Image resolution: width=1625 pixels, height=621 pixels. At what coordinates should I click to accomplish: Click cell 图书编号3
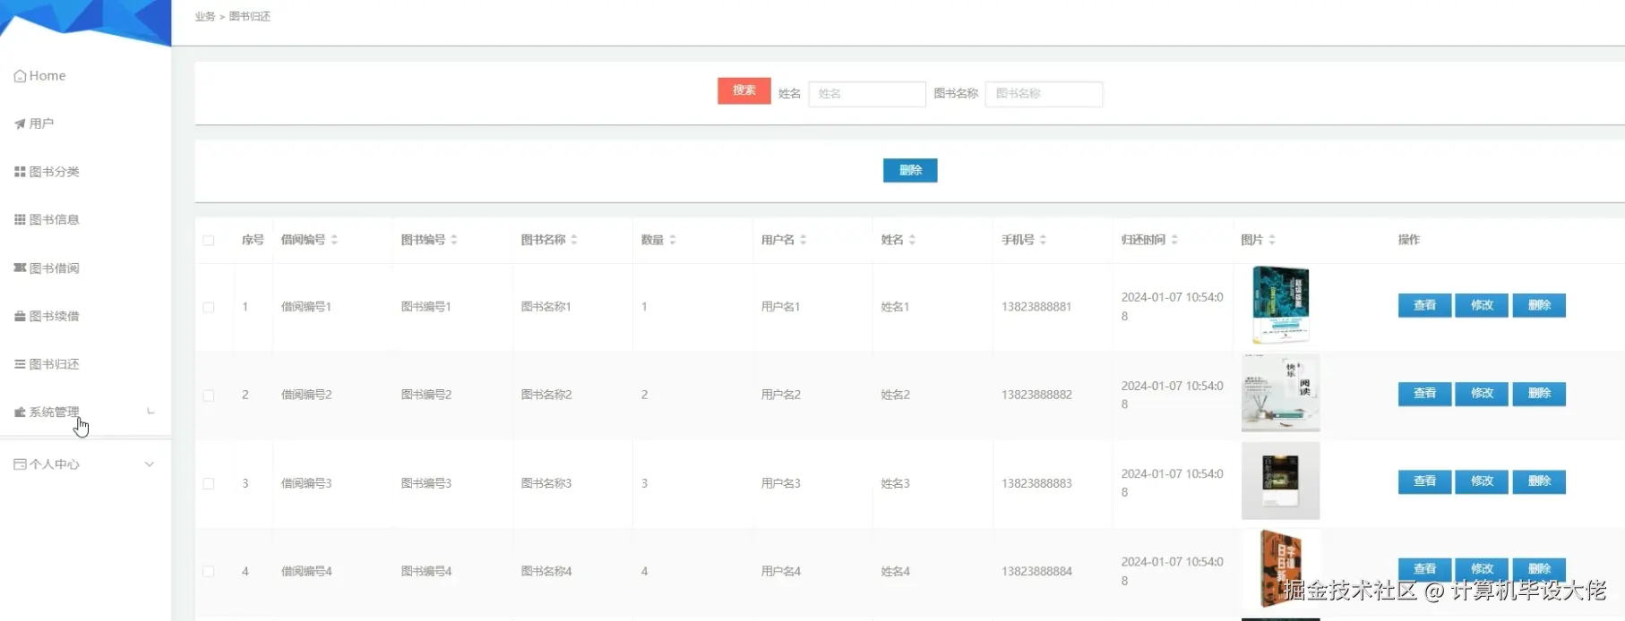tap(426, 483)
